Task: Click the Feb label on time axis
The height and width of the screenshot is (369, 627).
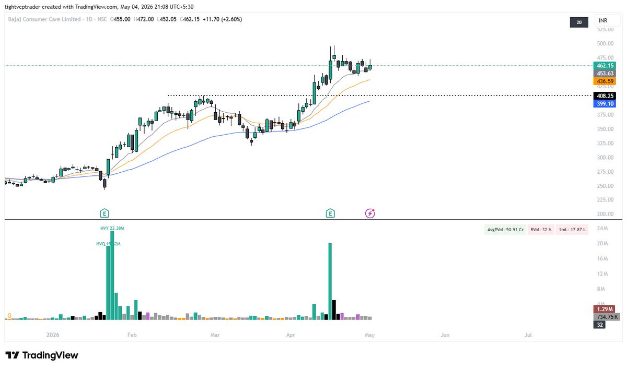Action: [132, 335]
